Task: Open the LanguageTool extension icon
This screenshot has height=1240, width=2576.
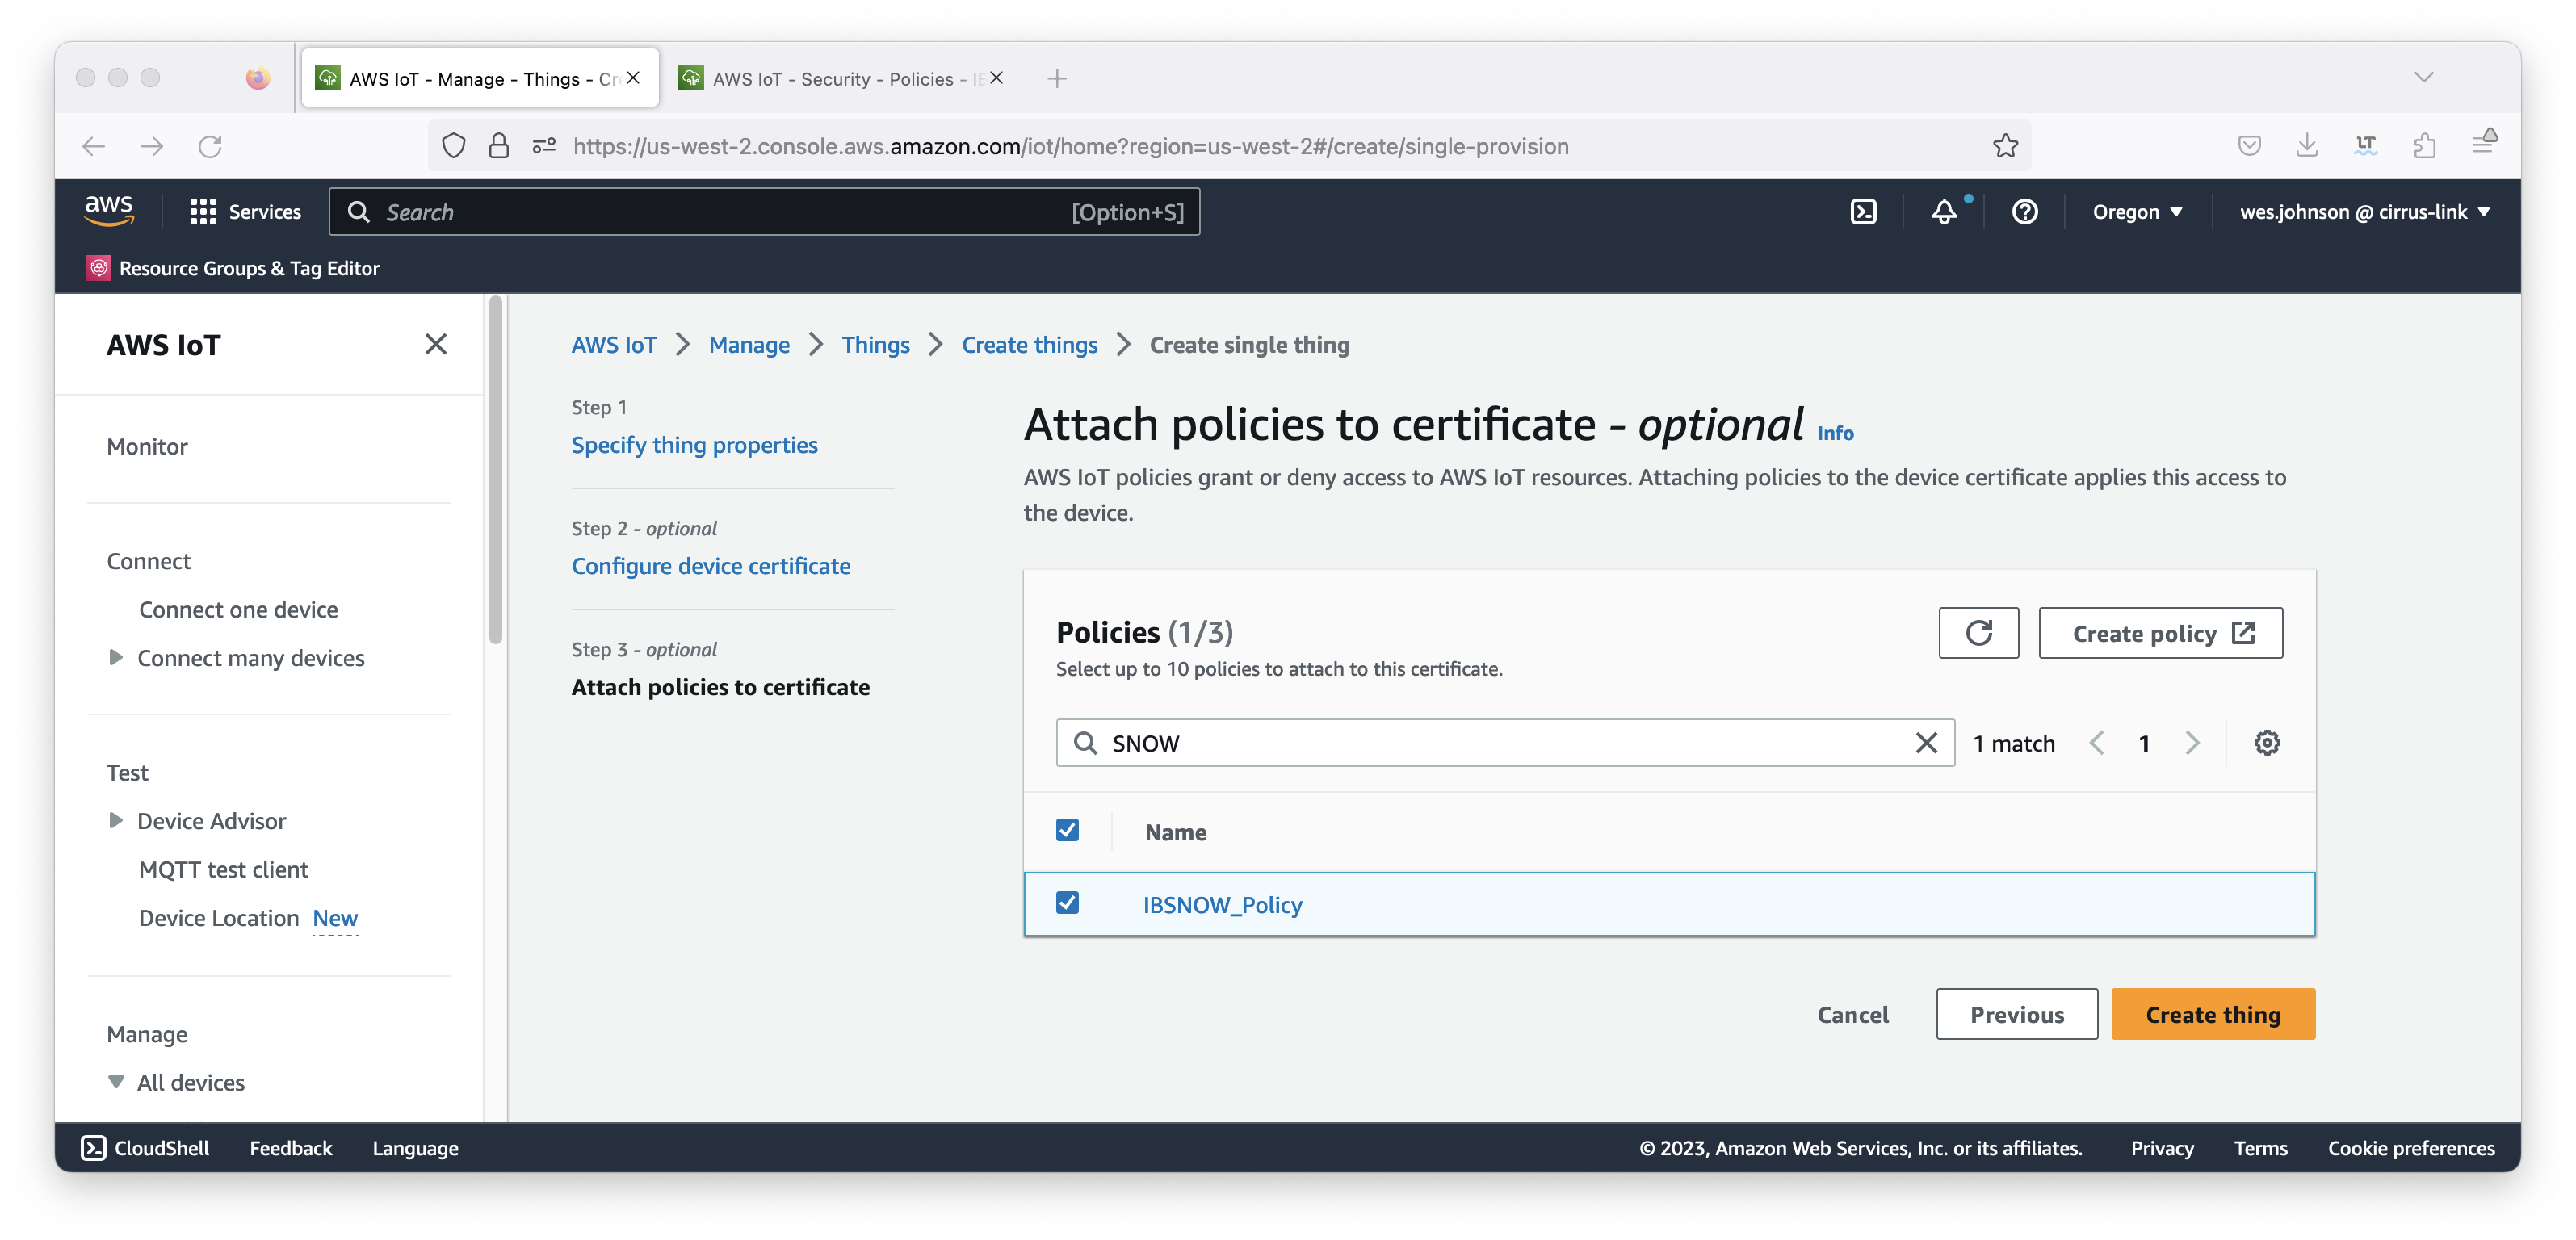Action: [2365, 146]
